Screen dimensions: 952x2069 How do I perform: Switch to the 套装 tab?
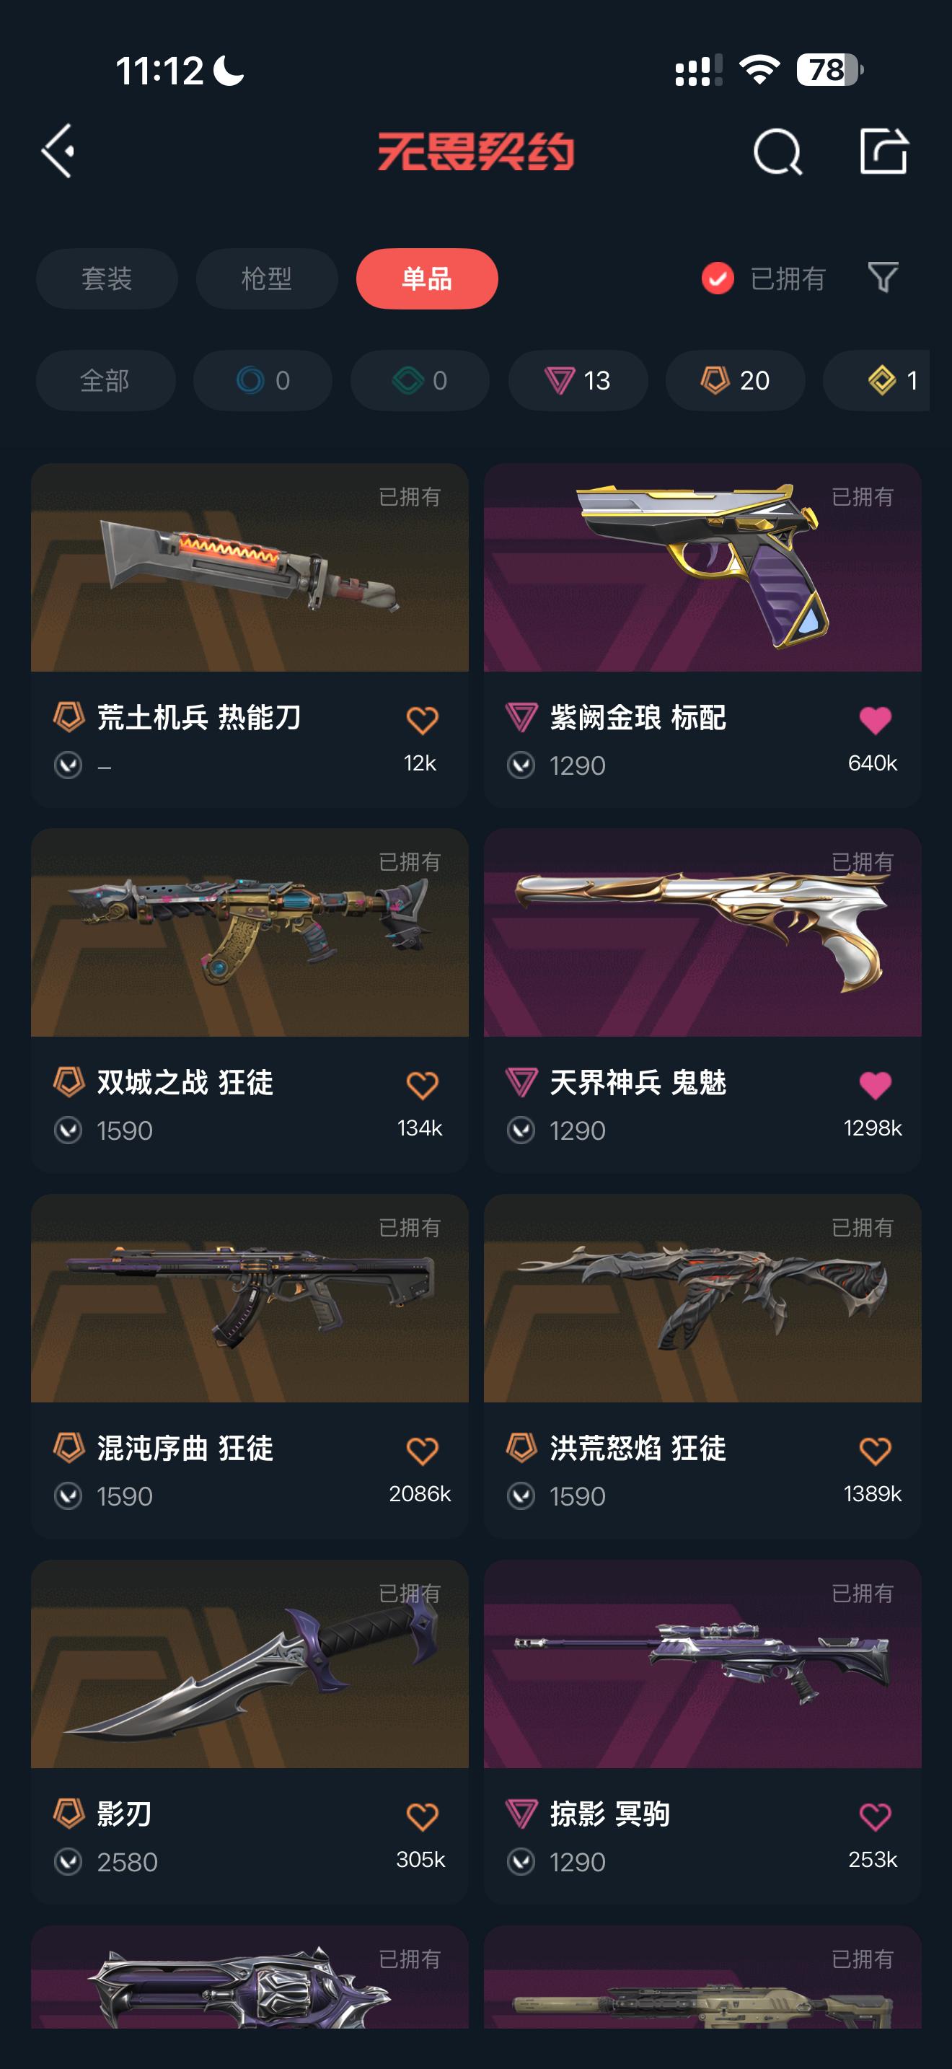(107, 278)
